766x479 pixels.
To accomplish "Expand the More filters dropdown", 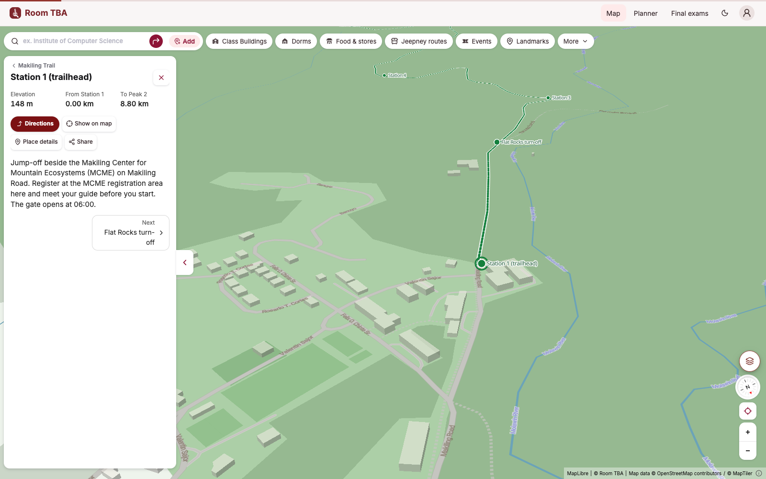I will 576,41.
